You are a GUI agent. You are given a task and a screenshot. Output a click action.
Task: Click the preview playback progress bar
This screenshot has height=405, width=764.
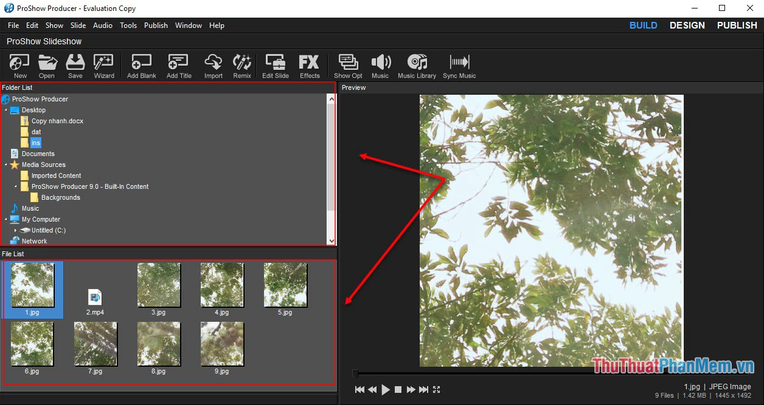coord(547,374)
